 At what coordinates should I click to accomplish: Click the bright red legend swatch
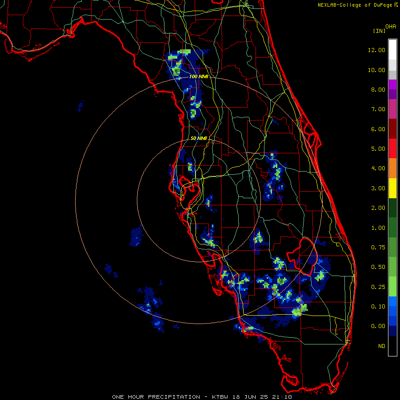[x=392, y=148]
